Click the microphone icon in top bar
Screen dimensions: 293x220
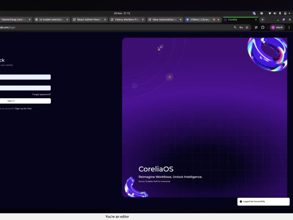(280, 13)
